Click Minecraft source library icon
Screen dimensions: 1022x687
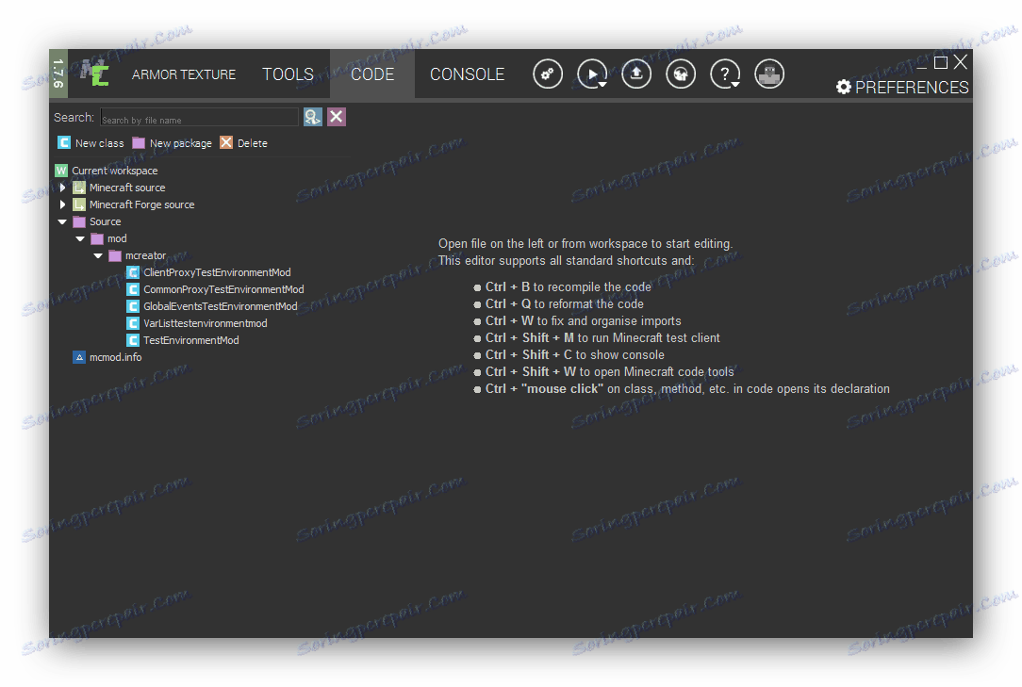tap(79, 188)
